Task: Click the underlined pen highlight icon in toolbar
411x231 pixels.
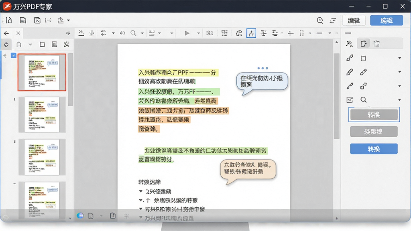Action: coord(81,33)
